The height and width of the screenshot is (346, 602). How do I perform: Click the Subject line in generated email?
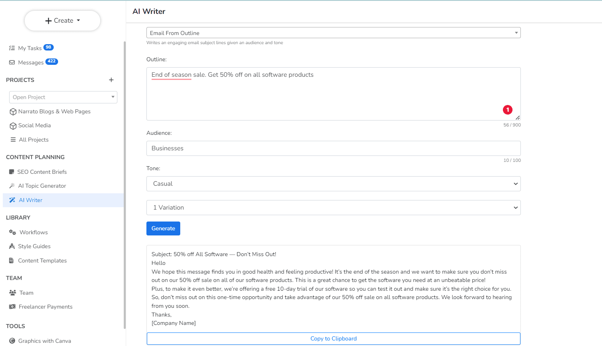click(214, 254)
